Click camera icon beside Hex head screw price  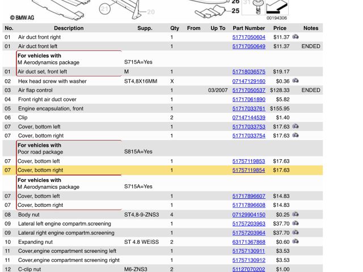point(296,81)
